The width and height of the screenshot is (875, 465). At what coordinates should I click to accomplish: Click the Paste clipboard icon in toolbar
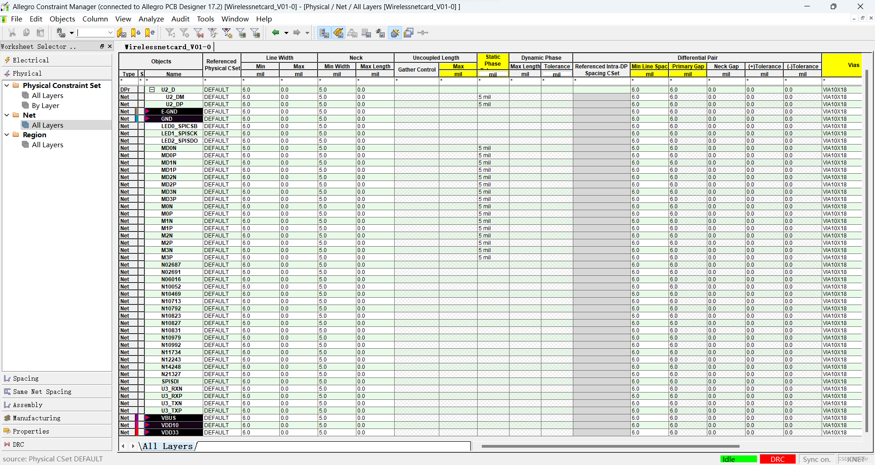(41, 33)
